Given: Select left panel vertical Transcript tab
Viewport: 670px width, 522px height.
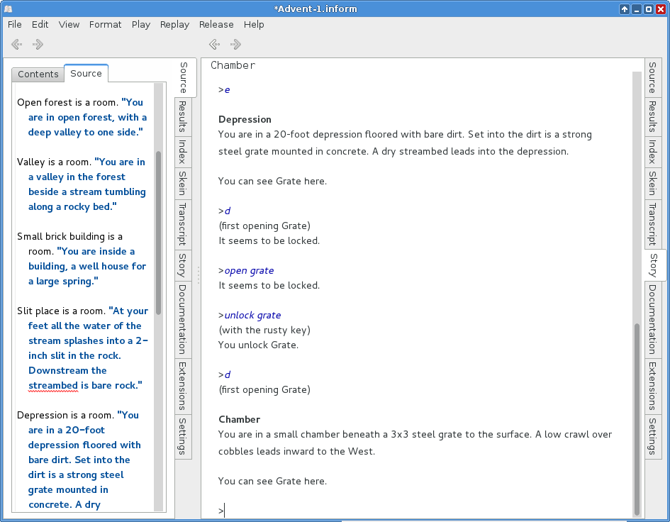Looking at the screenshot, I should coord(182,224).
